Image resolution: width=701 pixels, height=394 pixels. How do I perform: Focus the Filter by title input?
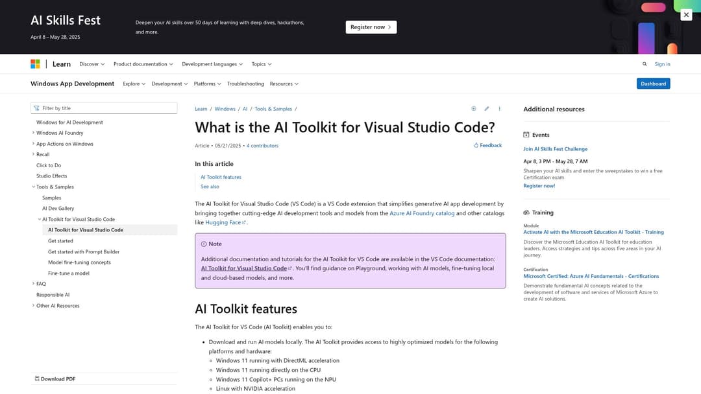pyautogui.click(x=104, y=108)
